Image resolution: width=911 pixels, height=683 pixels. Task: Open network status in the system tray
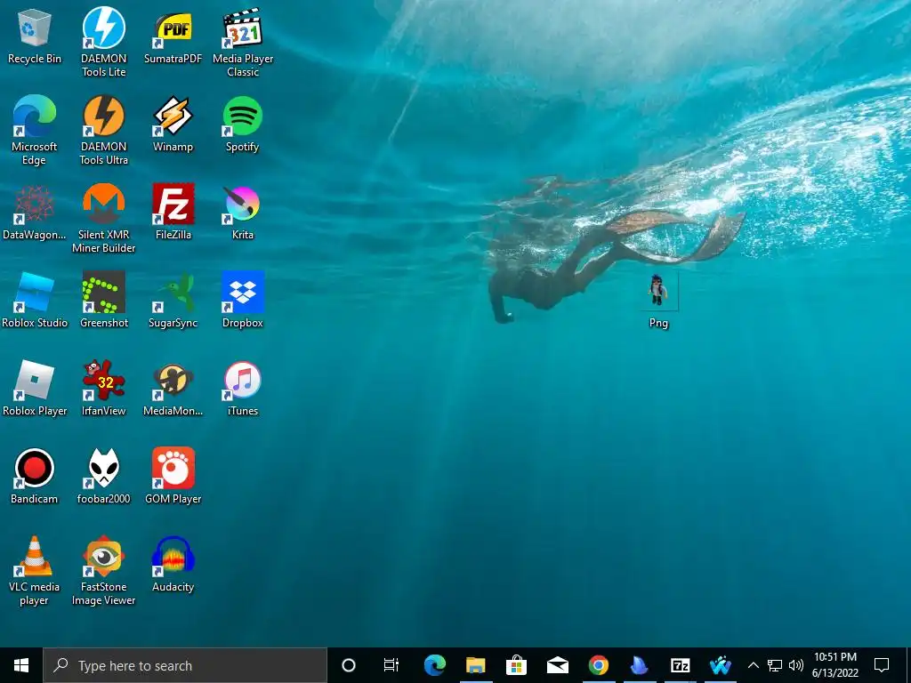[x=775, y=665]
